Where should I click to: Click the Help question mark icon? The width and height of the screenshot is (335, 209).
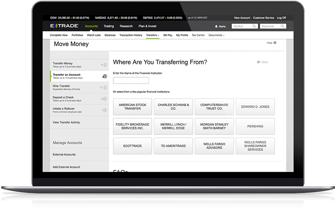click(x=275, y=43)
